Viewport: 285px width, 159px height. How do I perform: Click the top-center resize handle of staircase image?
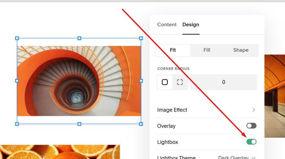[79, 38]
